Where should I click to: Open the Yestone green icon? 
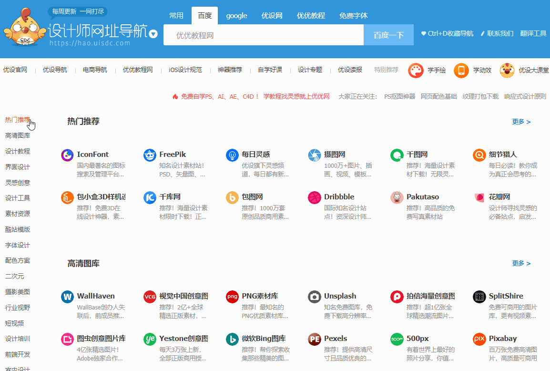pos(150,339)
